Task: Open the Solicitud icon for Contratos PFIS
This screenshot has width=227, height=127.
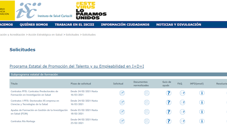Action: [x=122, y=93]
